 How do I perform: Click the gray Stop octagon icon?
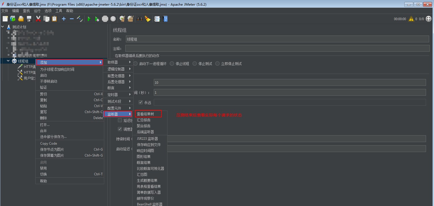click(105, 19)
